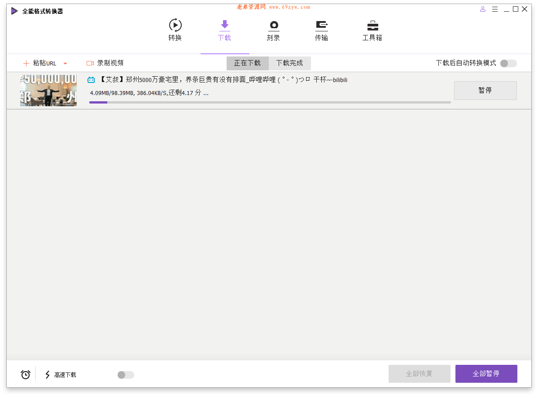Image resolution: width=538 pixels, height=398 pixels.
Task: Click the 全部暂停 button
Action: coord(486,374)
